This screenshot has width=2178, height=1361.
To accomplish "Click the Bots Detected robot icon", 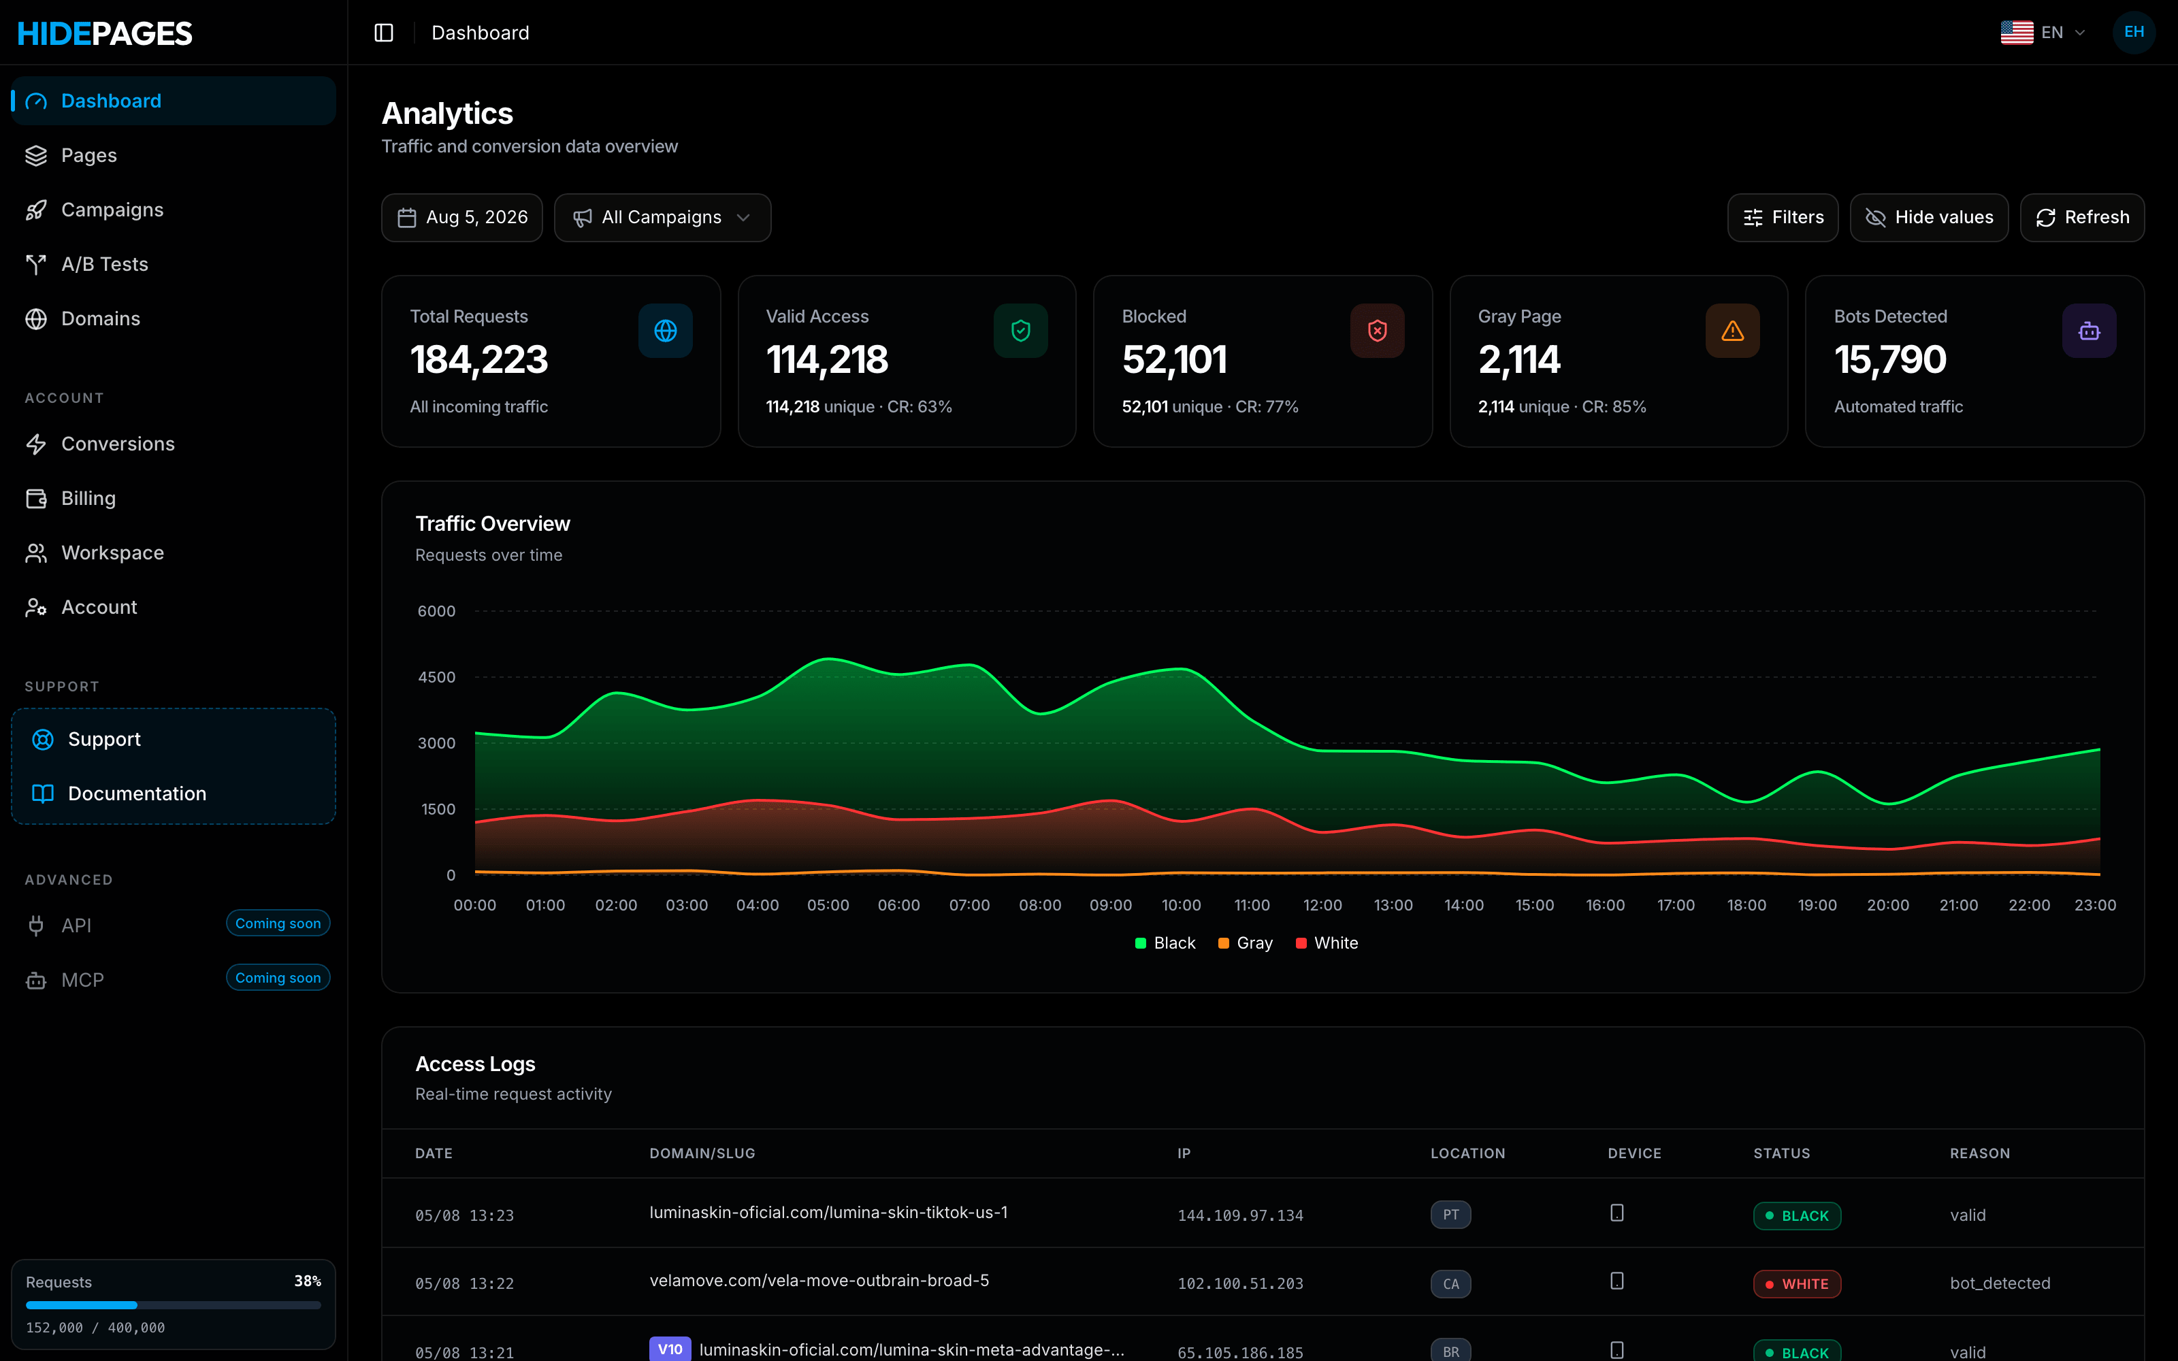I will (2089, 331).
